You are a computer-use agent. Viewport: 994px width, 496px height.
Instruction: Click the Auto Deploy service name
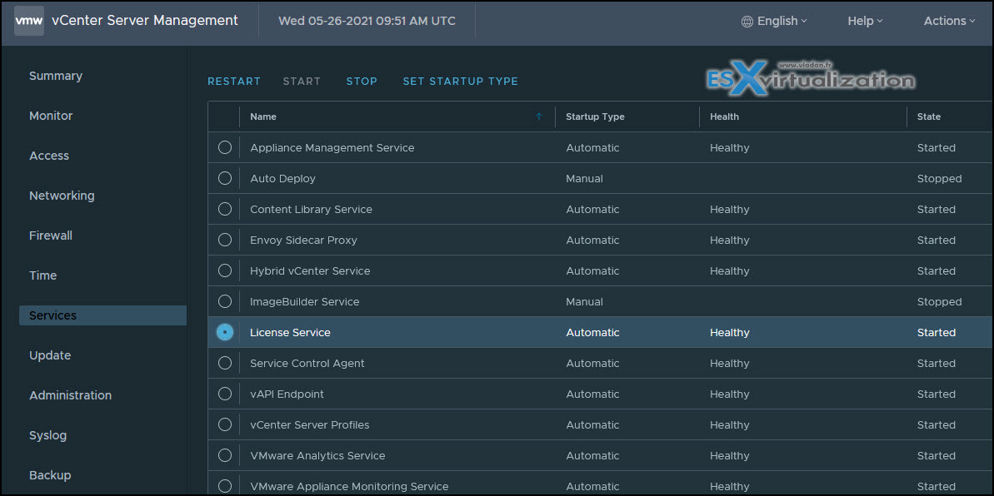point(282,179)
